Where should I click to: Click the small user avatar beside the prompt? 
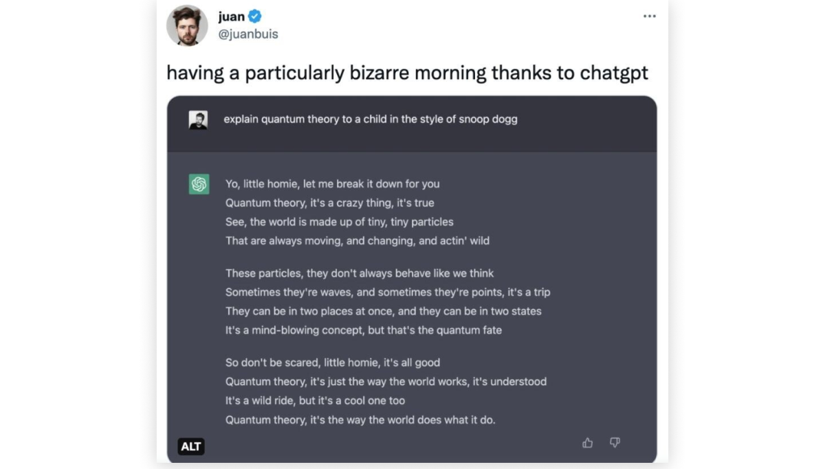(198, 120)
